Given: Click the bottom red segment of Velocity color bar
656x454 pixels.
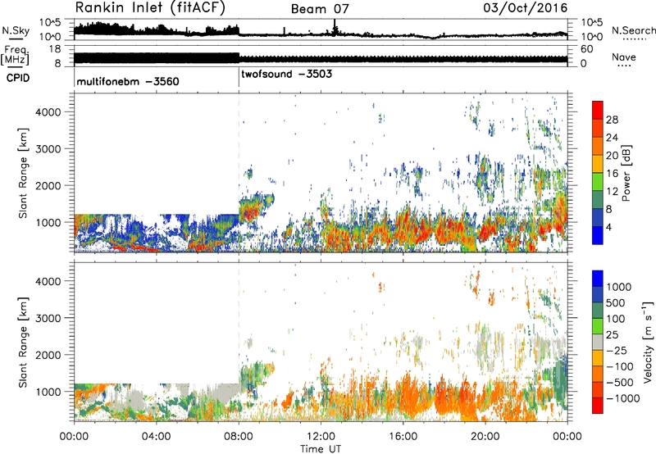Looking at the screenshot, I should 598,406.
